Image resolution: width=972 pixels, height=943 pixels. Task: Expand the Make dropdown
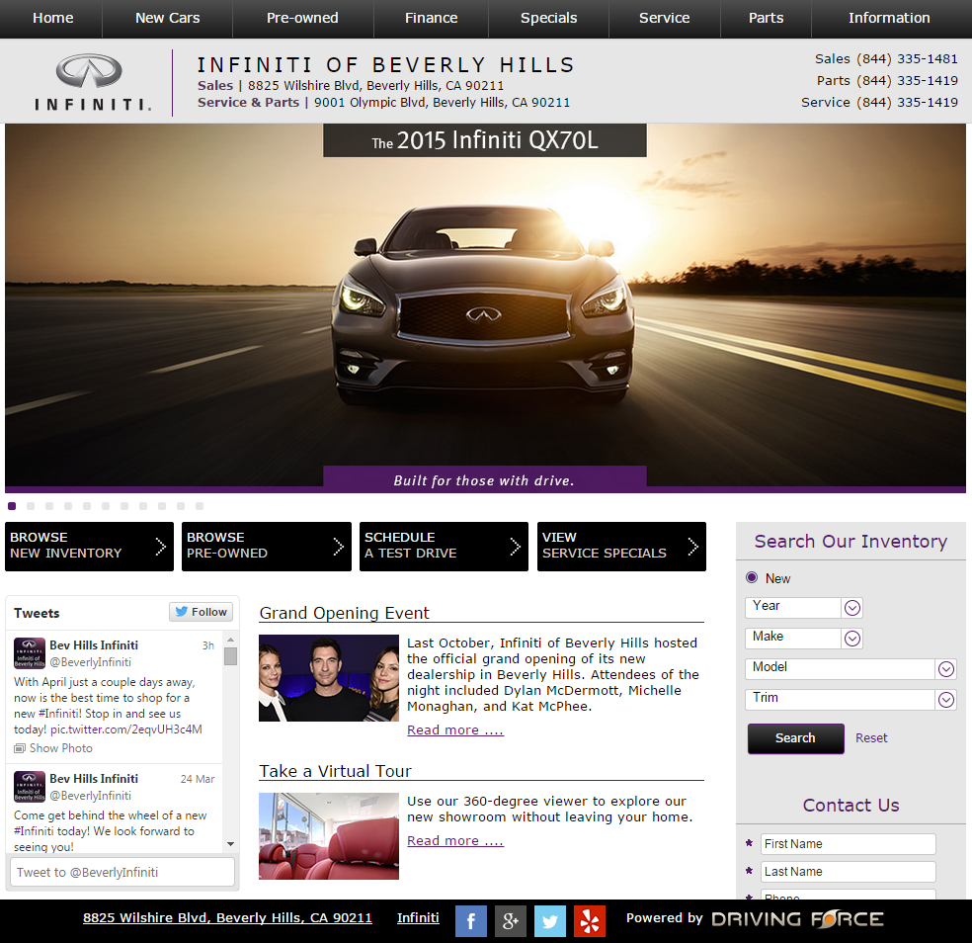(x=851, y=638)
